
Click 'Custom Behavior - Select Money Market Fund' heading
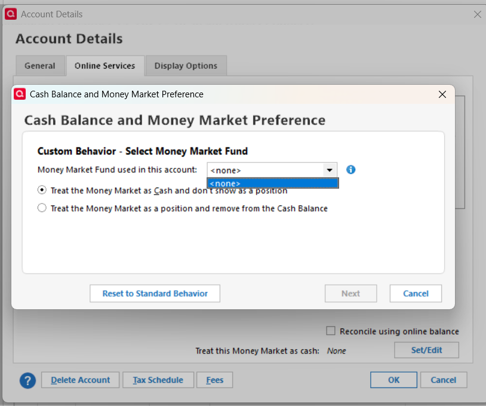[x=143, y=151]
